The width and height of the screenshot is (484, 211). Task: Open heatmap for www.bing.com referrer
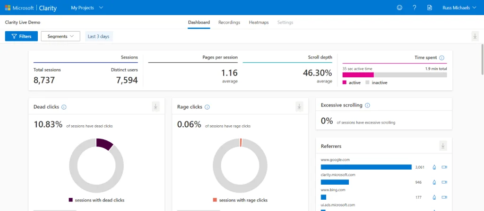[434, 197]
